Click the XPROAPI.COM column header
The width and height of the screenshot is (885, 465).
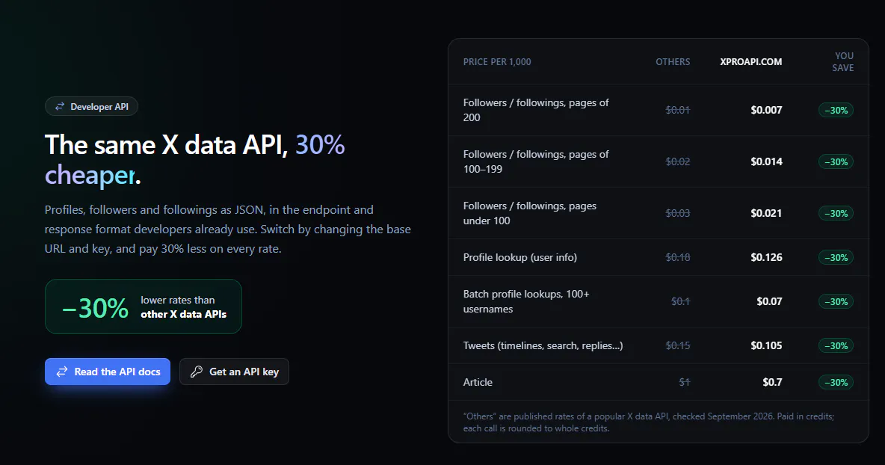pos(750,62)
